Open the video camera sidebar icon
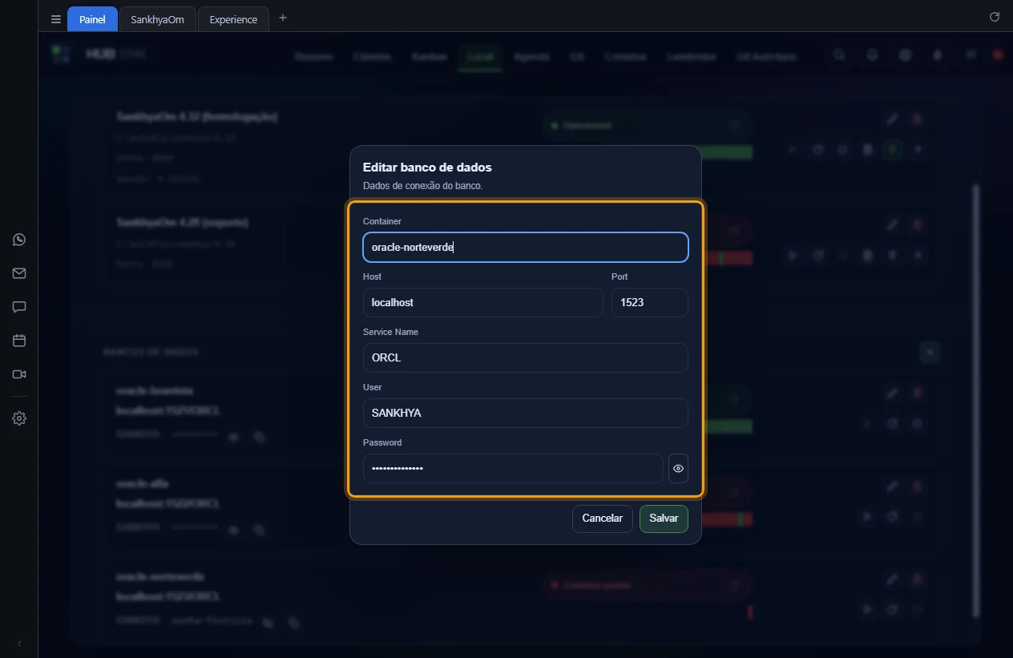 pos(19,374)
